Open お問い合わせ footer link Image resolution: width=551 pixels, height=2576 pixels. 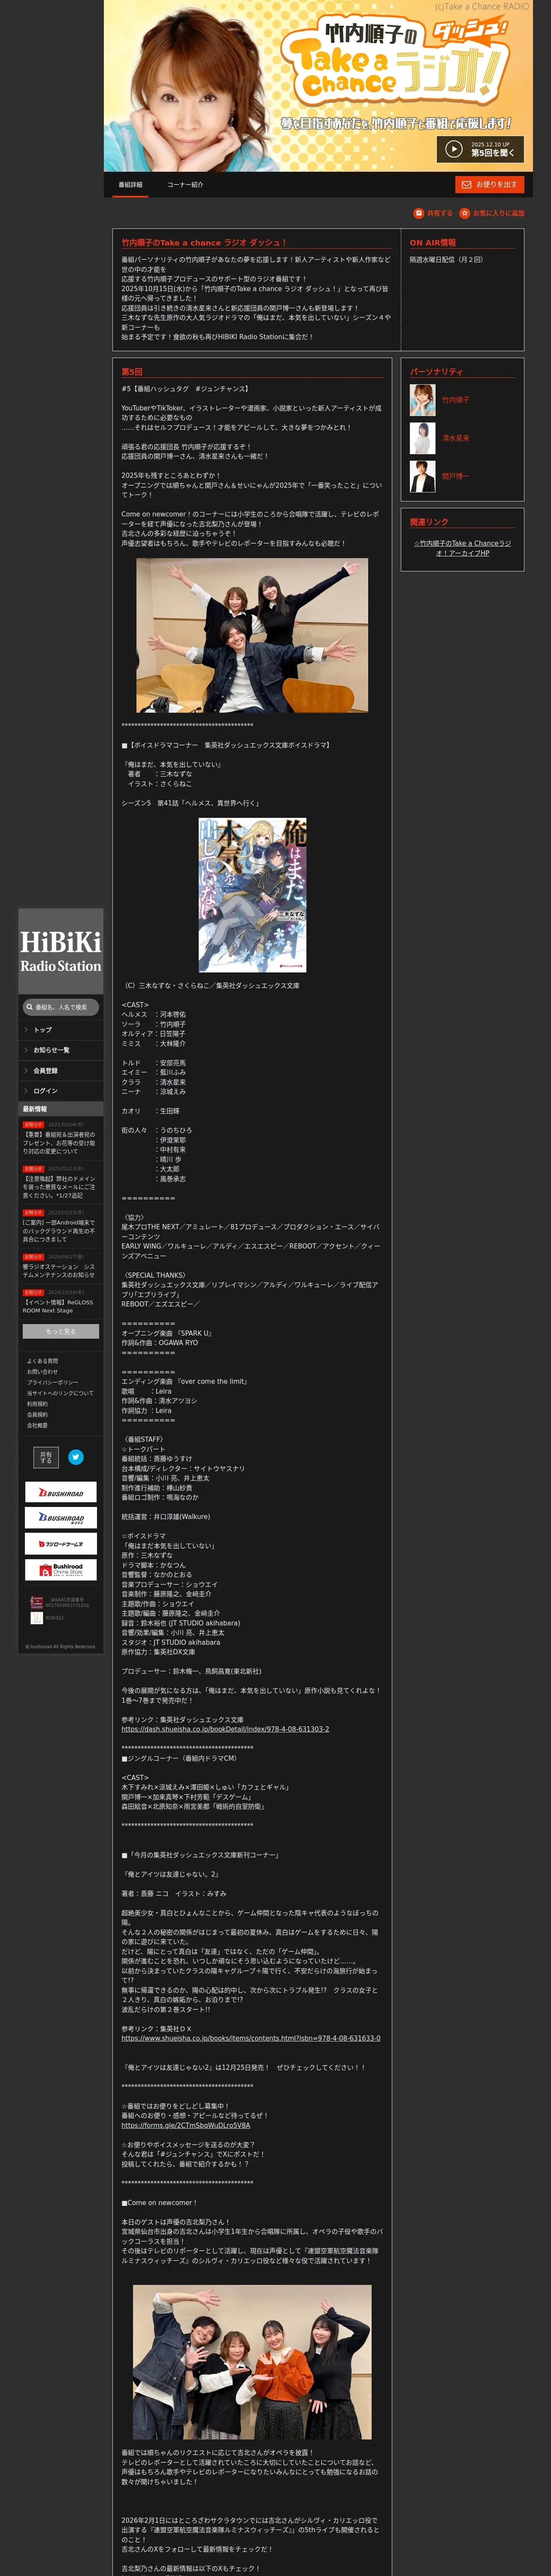(x=43, y=1372)
